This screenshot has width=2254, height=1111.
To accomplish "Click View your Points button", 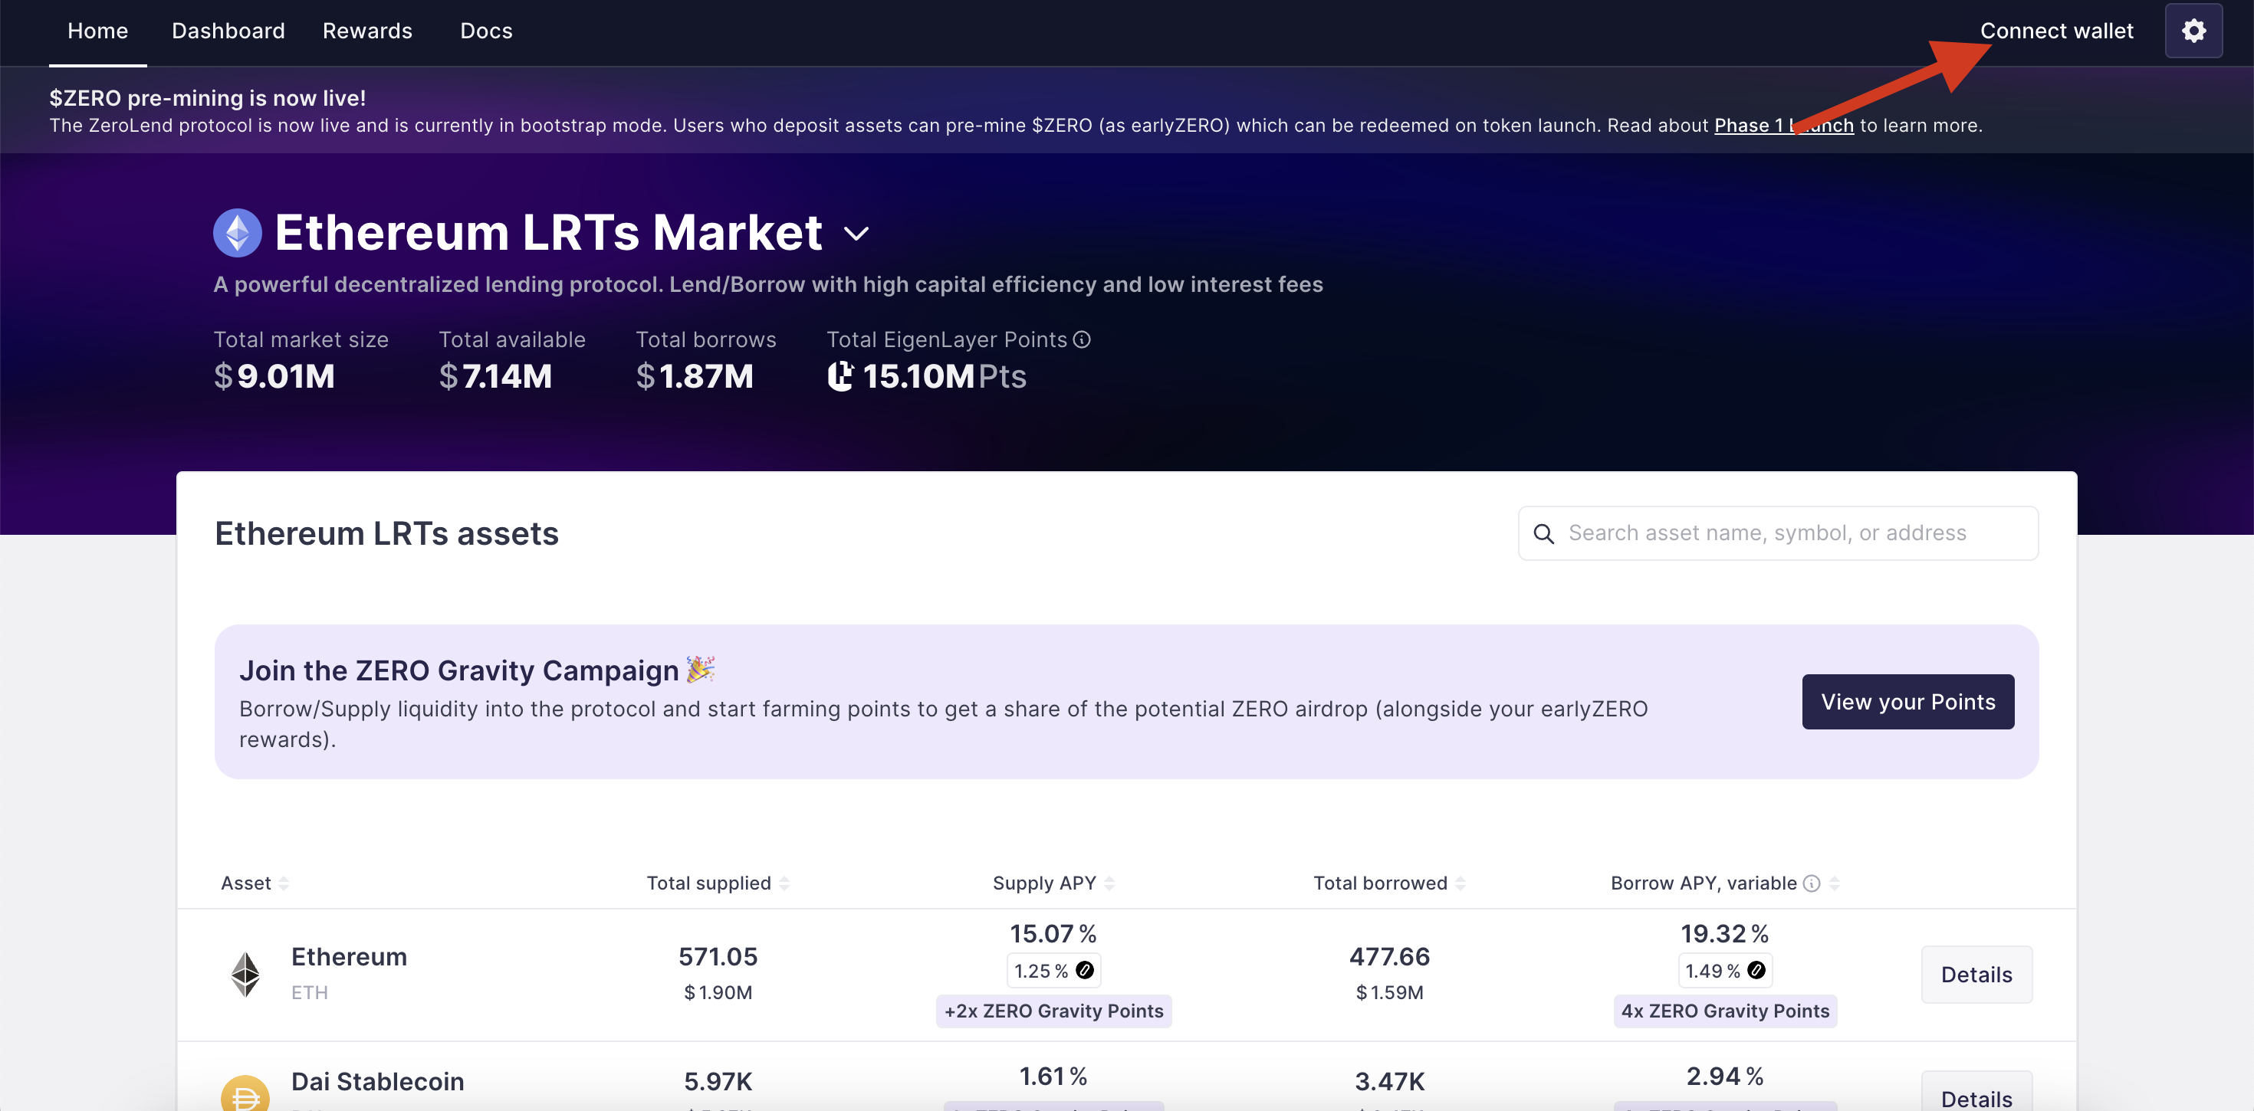I will (x=1907, y=702).
